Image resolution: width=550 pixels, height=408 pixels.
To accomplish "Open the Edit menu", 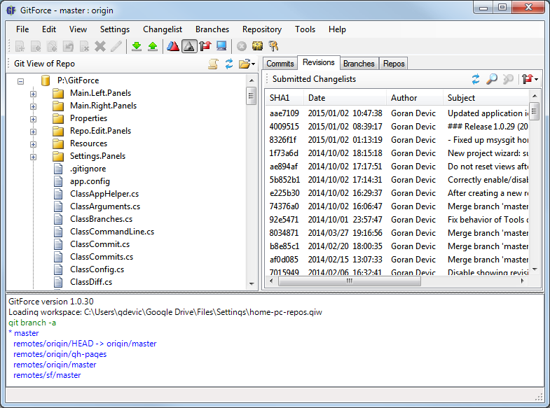I will tap(49, 29).
